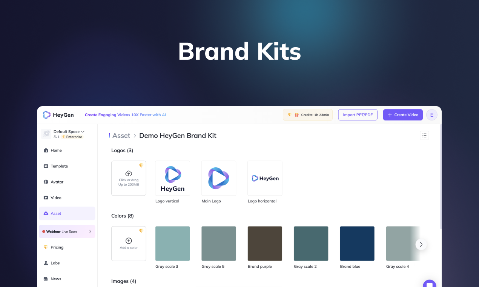Screen dimensions: 479x287
Task: Click the HeyGen logo in header
Action: (x=58, y=115)
